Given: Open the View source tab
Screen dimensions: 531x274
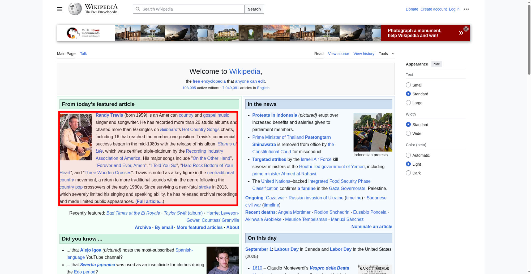Looking at the screenshot, I should (x=339, y=54).
